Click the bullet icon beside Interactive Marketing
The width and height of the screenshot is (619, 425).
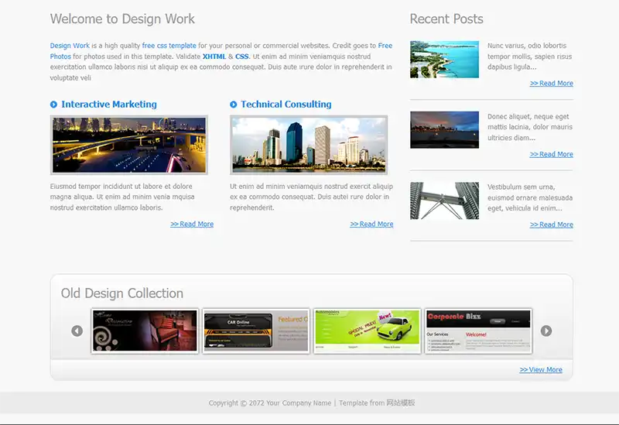pos(53,105)
